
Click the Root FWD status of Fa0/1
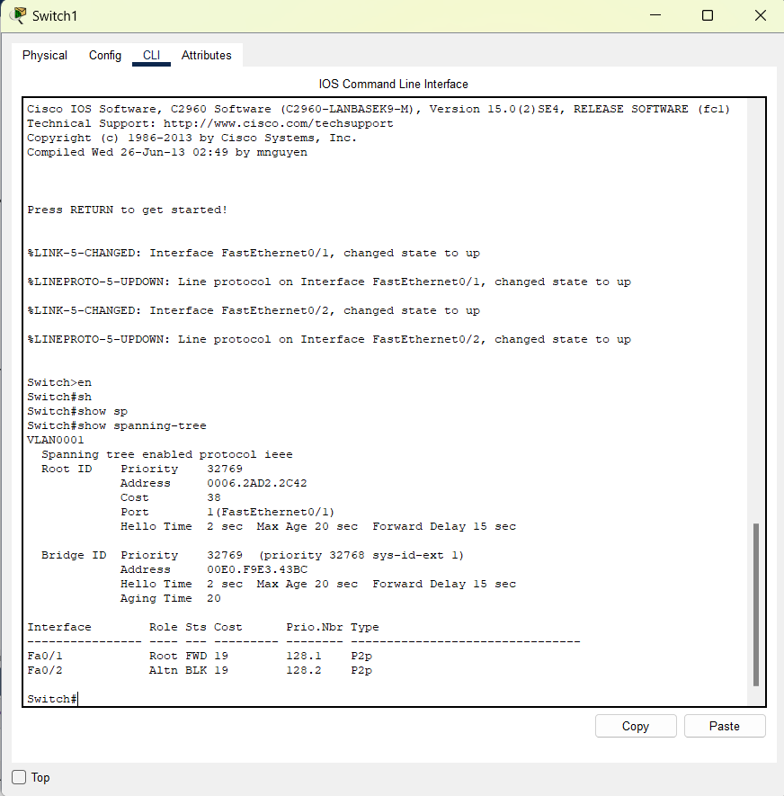[x=178, y=656]
